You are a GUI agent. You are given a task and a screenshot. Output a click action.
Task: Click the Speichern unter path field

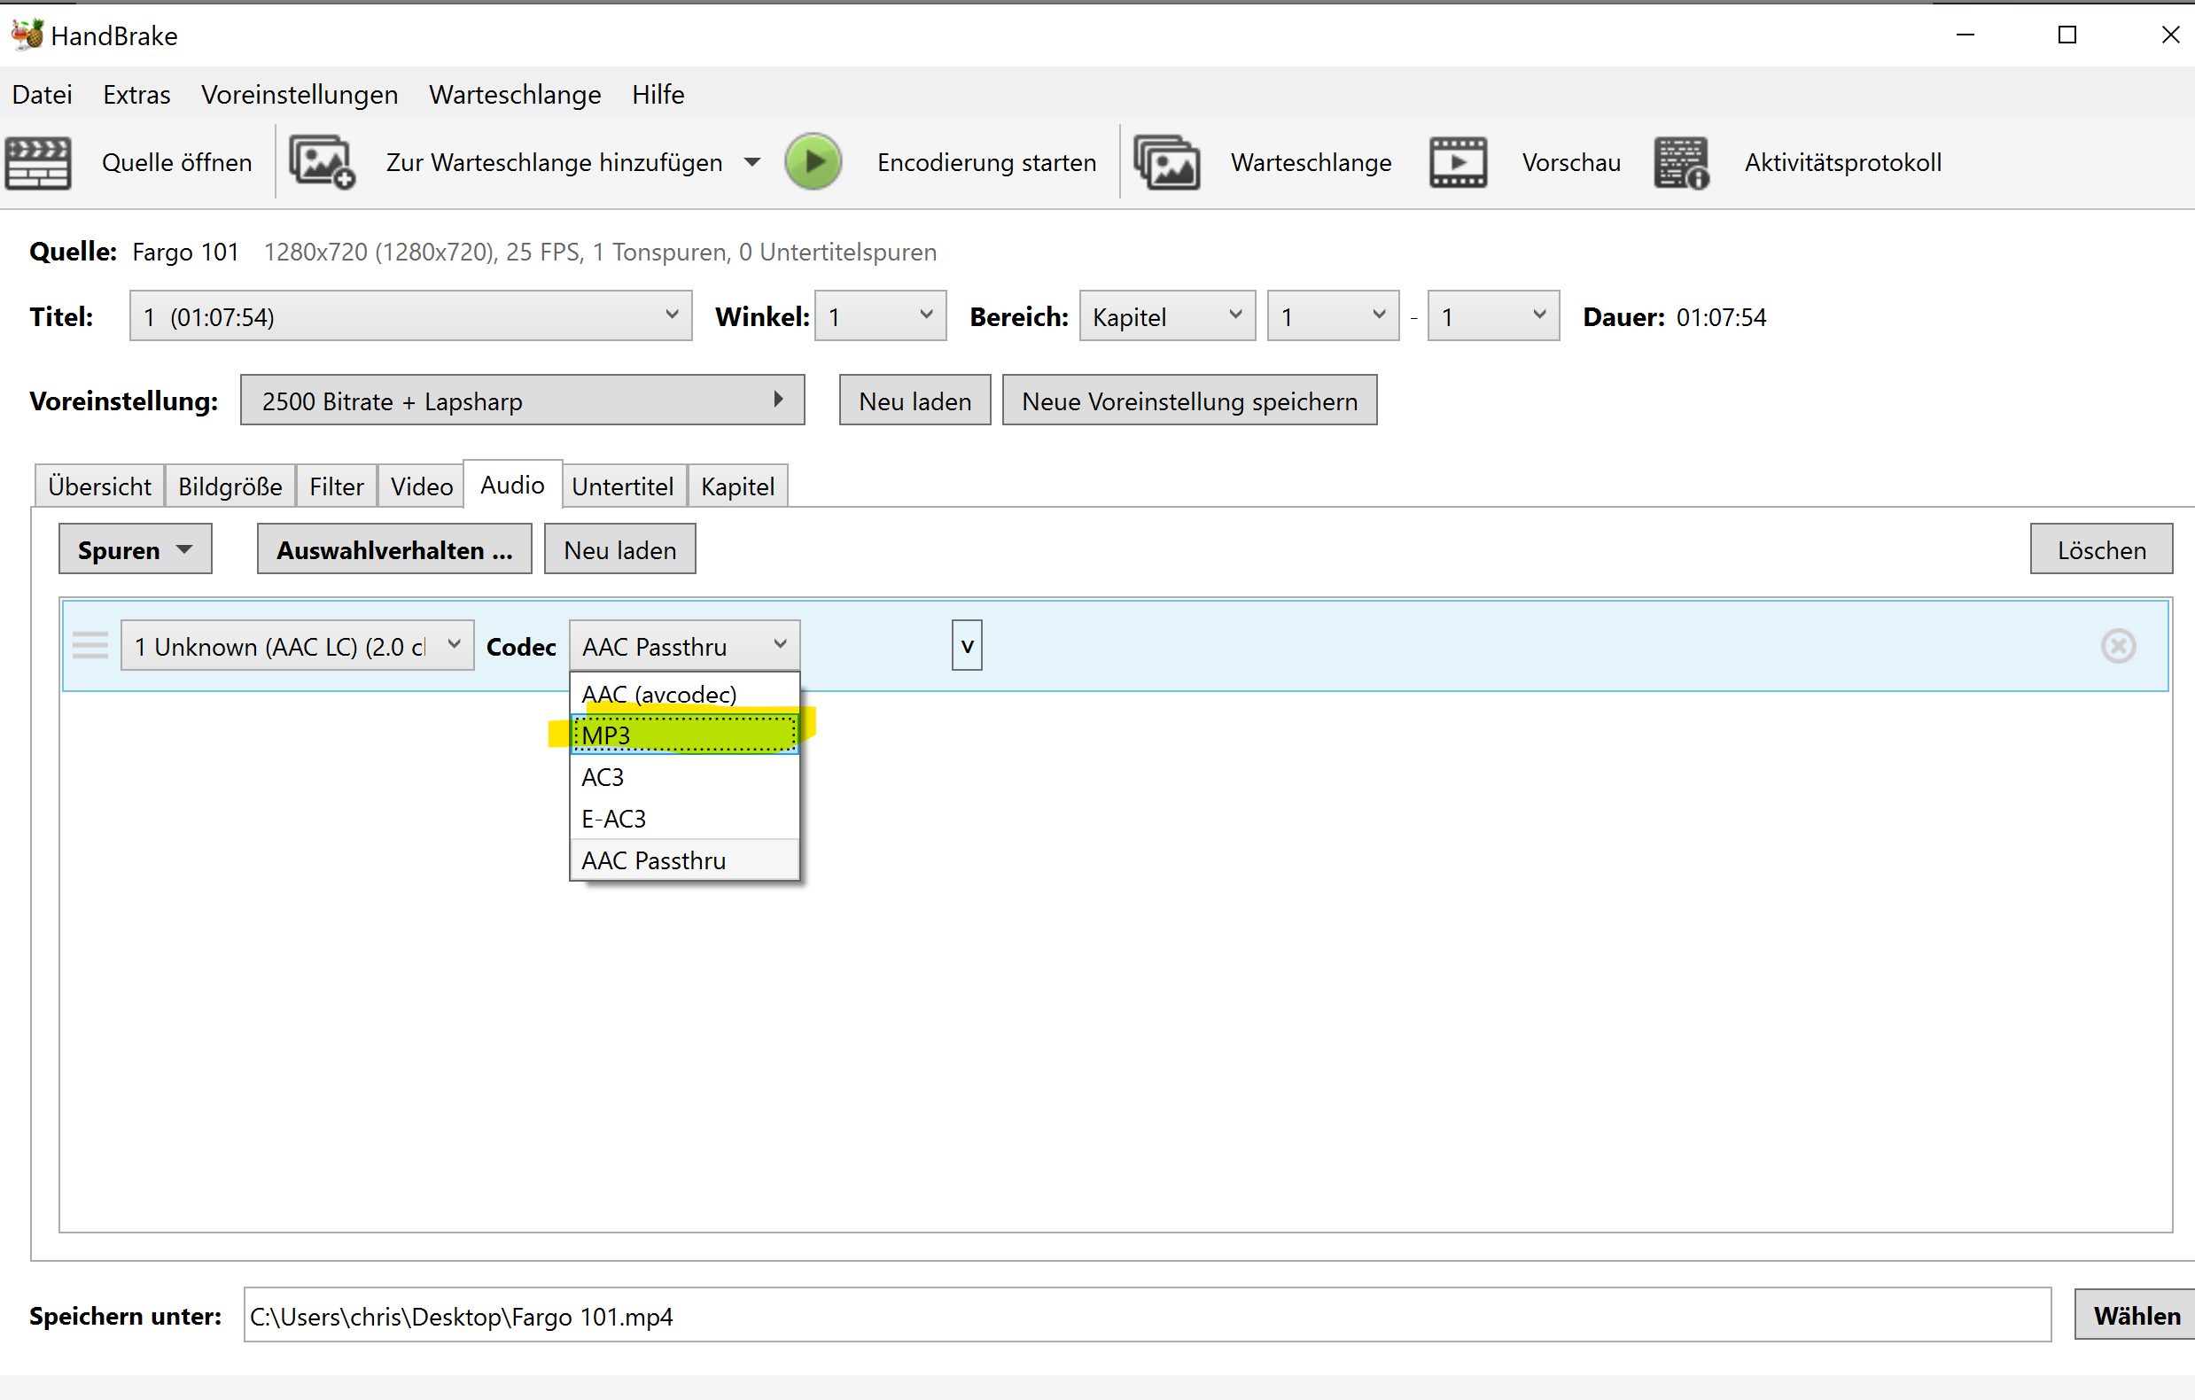1146,1315
